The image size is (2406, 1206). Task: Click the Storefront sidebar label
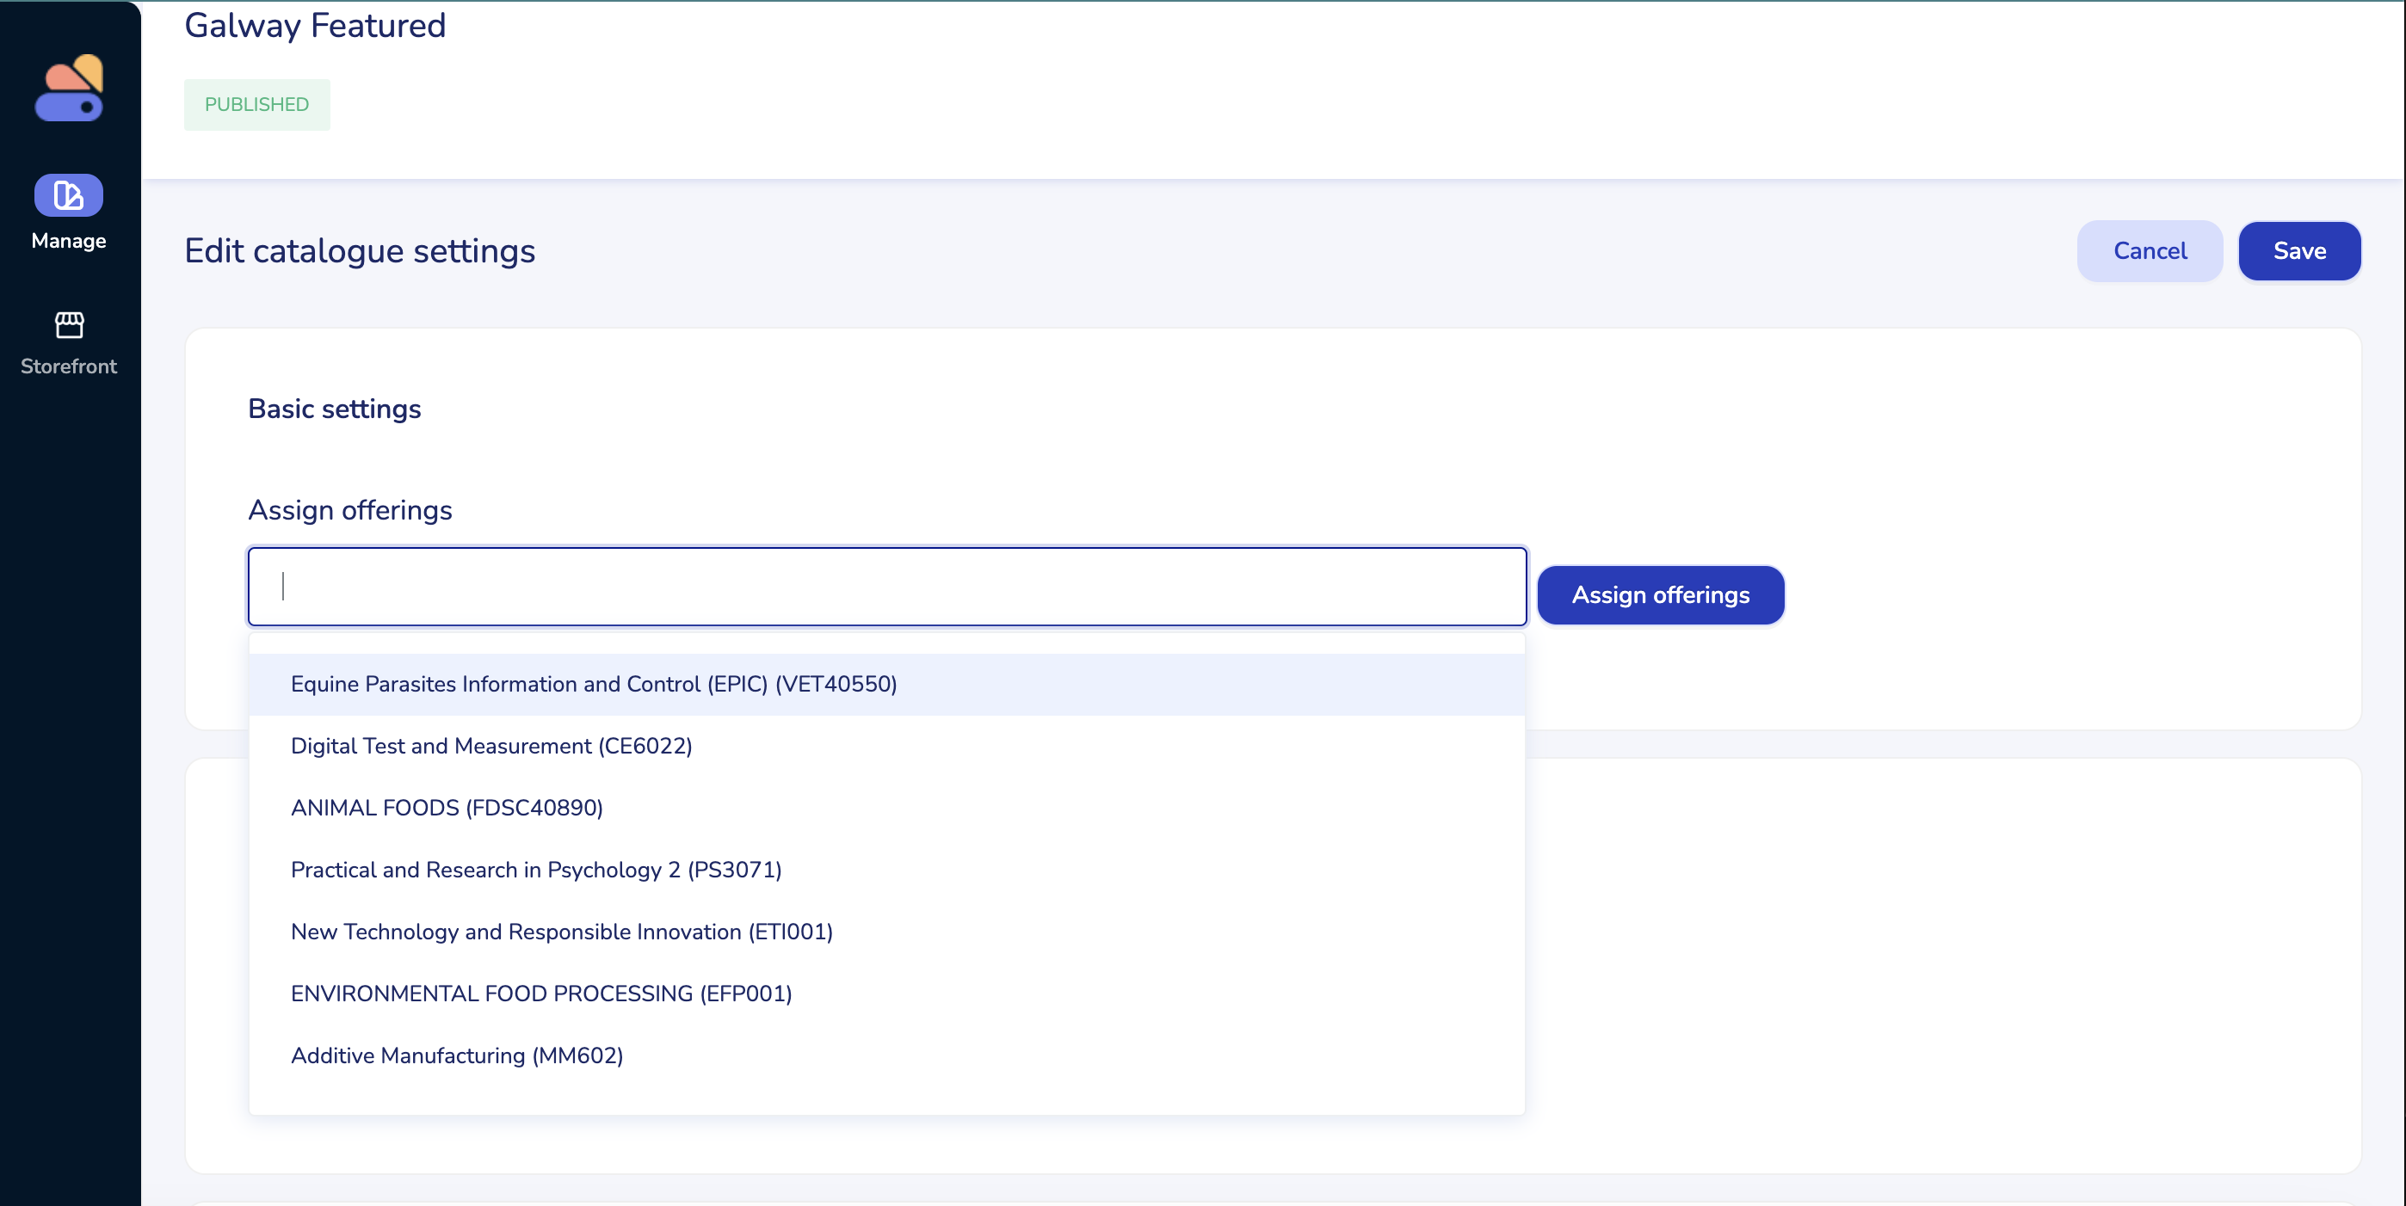coord(69,366)
